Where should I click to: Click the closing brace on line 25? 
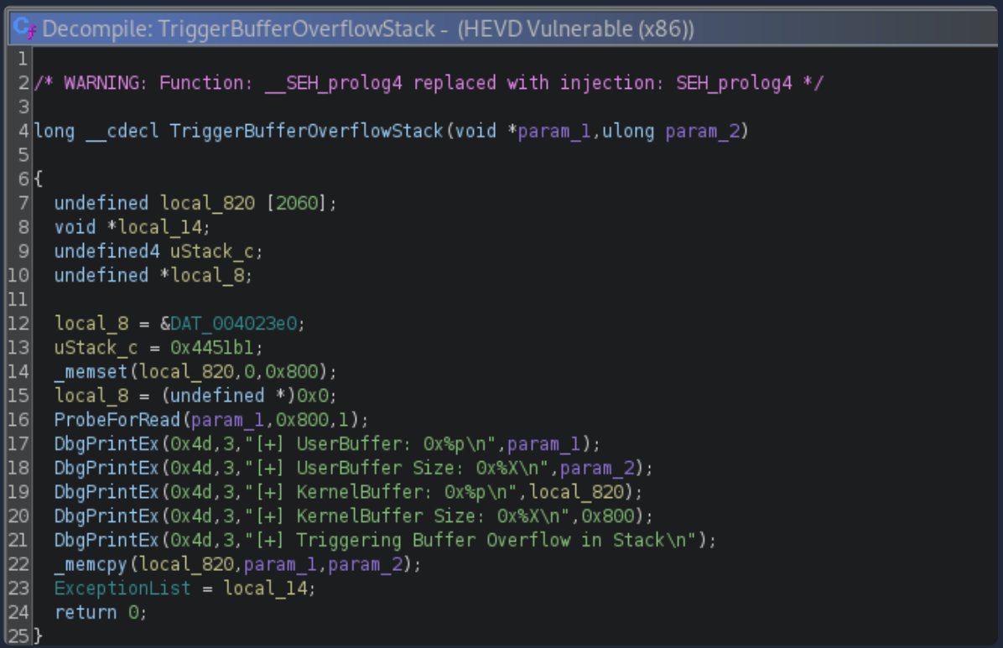39,636
